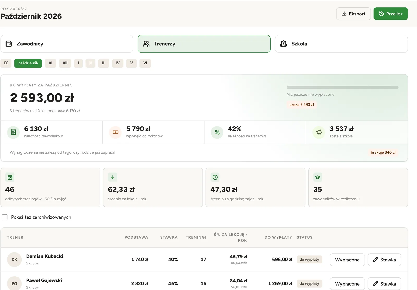Click the people icon beside Trenerzy
The image size is (417, 290).
tap(146, 44)
